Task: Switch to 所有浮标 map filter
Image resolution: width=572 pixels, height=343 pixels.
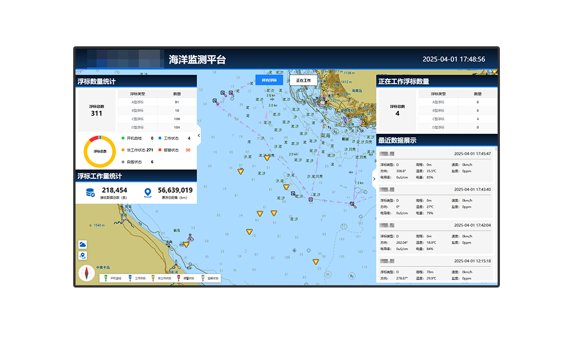Action: click(x=269, y=80)
